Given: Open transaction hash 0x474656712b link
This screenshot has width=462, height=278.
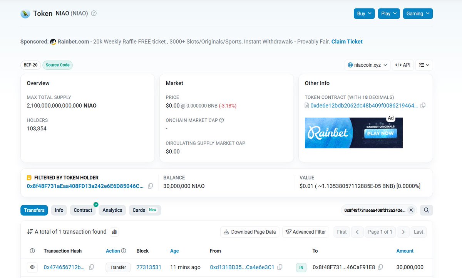Looking at the screenshot, I should point(64,267).
